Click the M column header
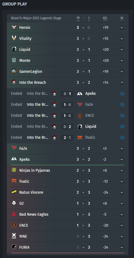The image size is (134, 258). coord(122,18)
